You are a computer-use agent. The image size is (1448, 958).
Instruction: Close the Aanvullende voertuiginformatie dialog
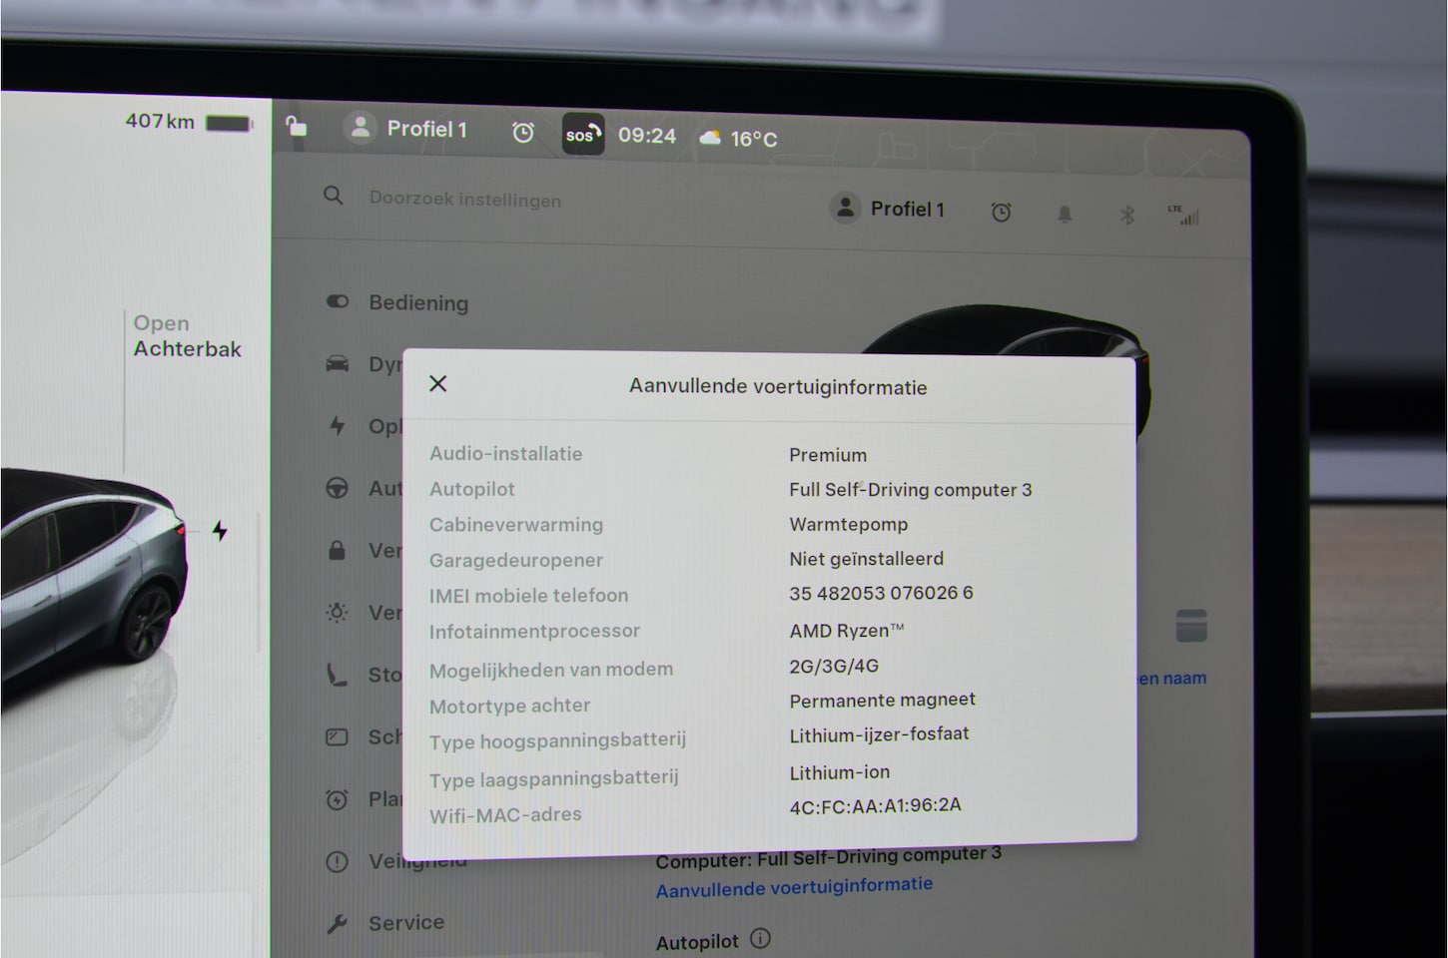437,384
